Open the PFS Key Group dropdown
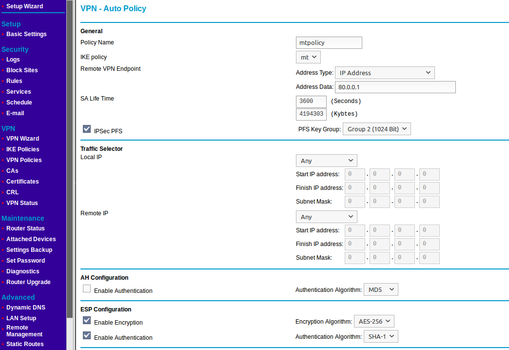This screenshot has width=509, height=350. tap(376, 129)
